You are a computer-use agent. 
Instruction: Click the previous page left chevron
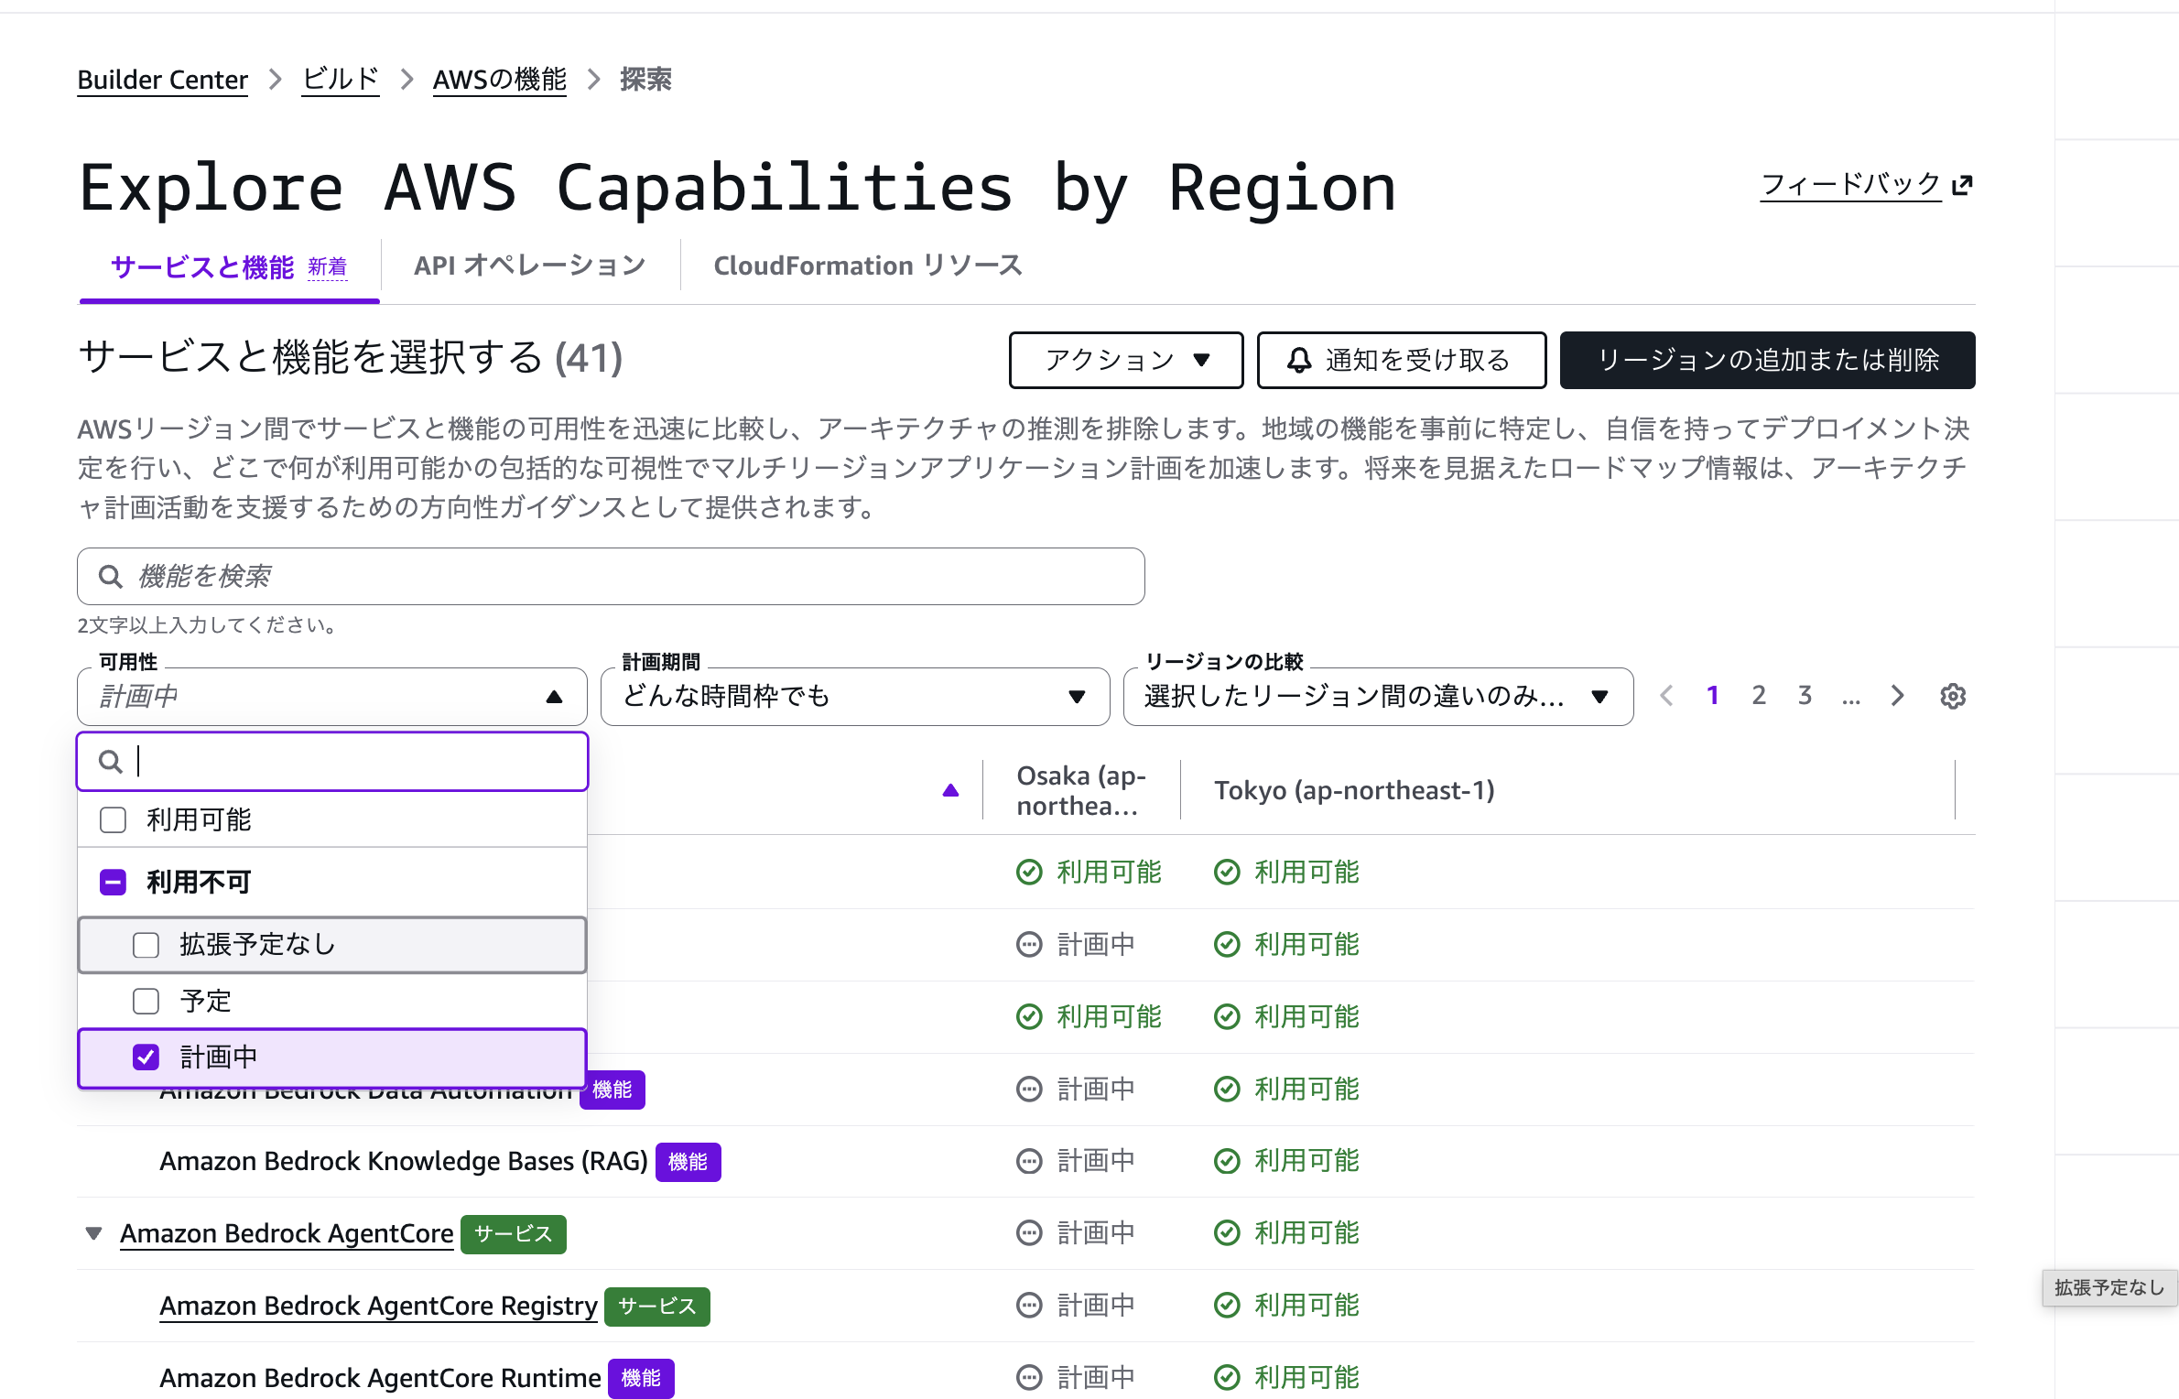(x=1666, y=696)
